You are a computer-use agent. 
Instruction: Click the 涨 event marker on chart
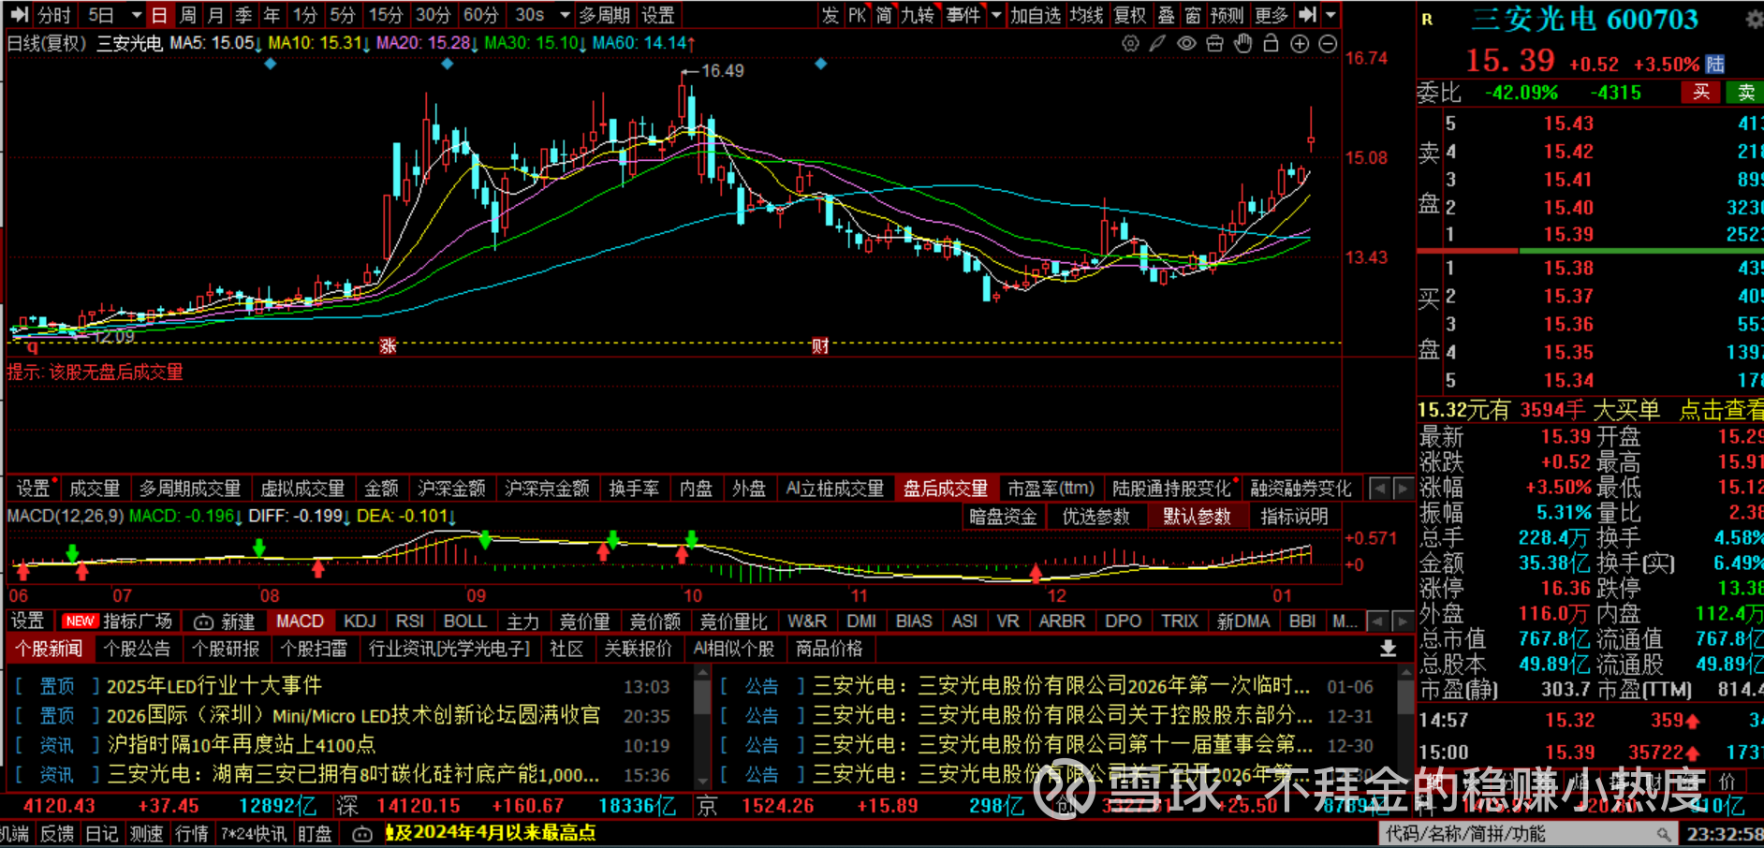pos(388,345)
